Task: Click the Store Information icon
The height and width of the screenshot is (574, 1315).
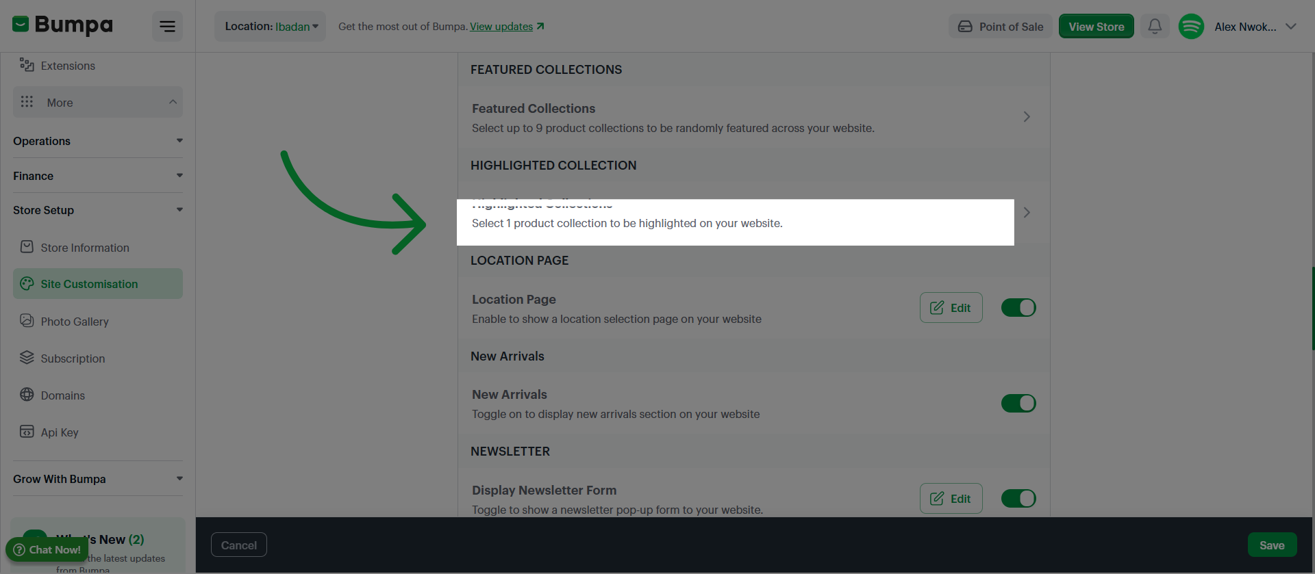Action: pyautogui.click(x=27, y=247)
